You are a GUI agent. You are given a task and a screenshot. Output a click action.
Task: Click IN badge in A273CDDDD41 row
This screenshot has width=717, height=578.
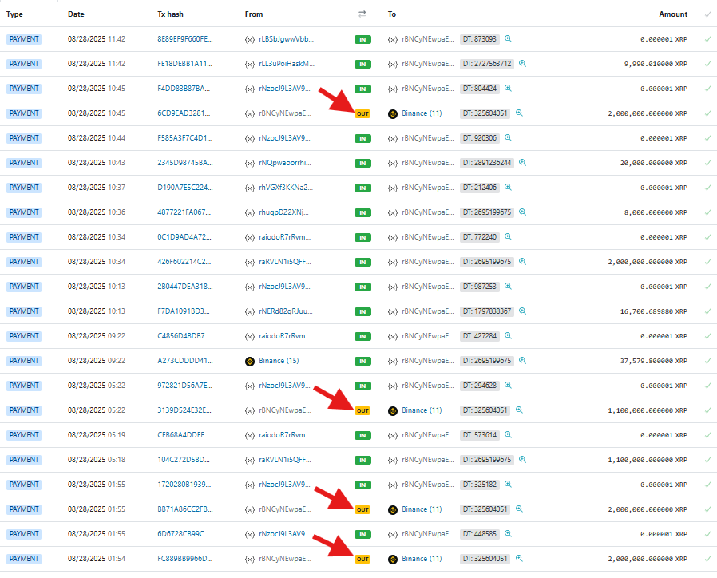point(362,361)
